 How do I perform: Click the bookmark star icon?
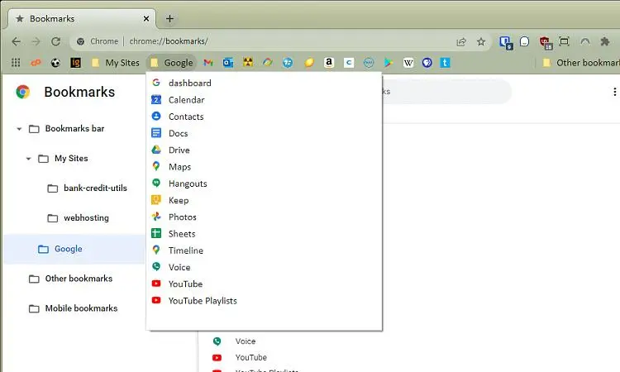[481, 41]
